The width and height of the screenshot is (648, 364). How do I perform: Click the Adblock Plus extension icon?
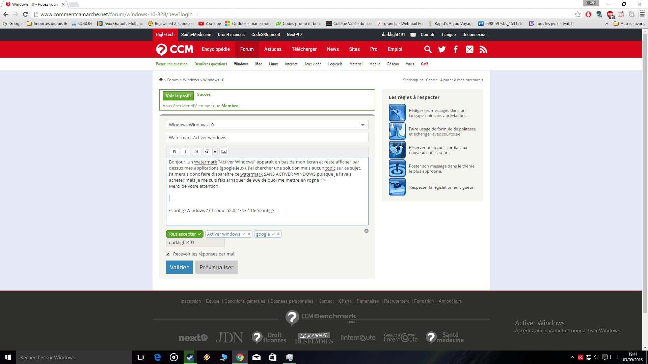(610, 14)
